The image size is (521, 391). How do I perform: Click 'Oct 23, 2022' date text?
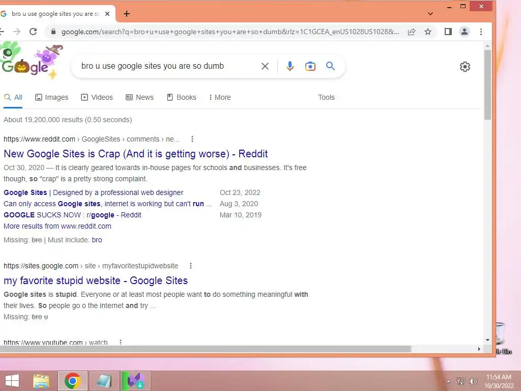[x=240, y=192]
